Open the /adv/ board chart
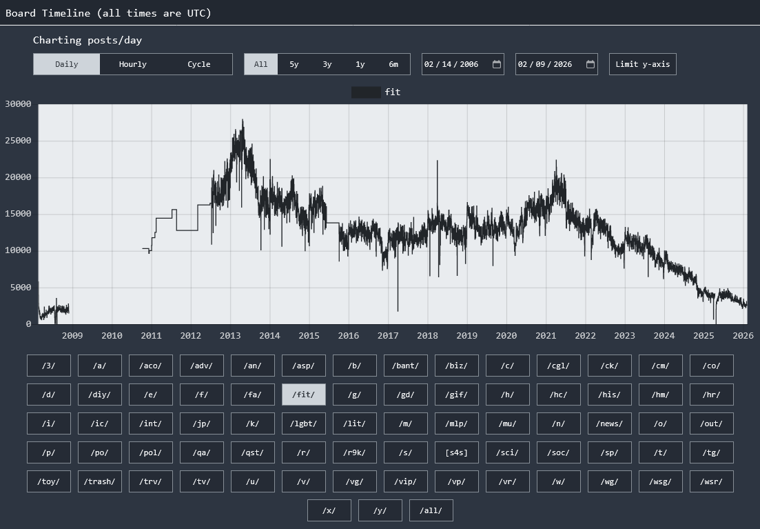Screen dimensions: 760x529 [x=202, y=366]
